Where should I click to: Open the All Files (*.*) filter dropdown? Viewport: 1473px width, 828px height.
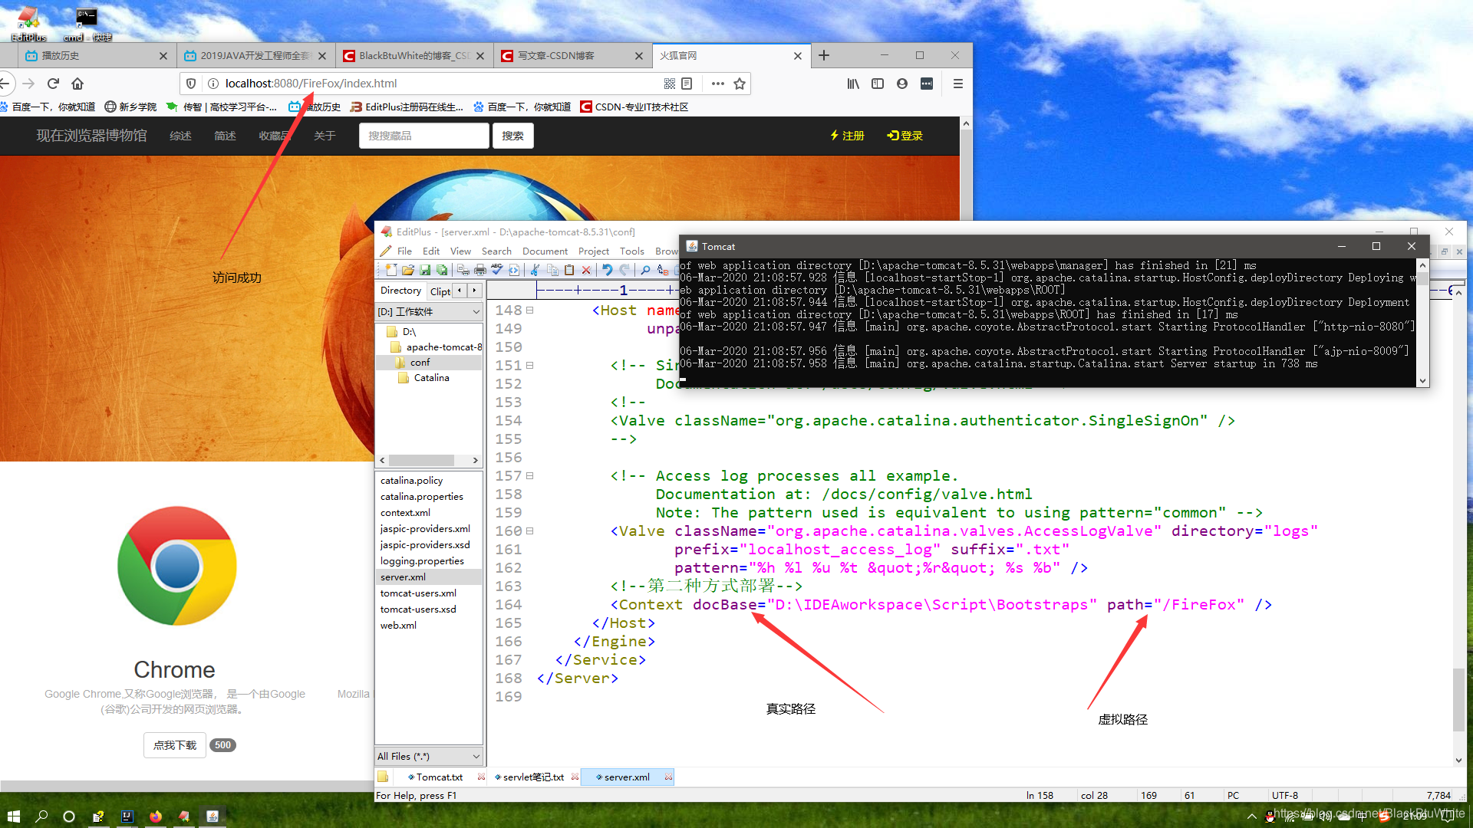tap(429, 756)
